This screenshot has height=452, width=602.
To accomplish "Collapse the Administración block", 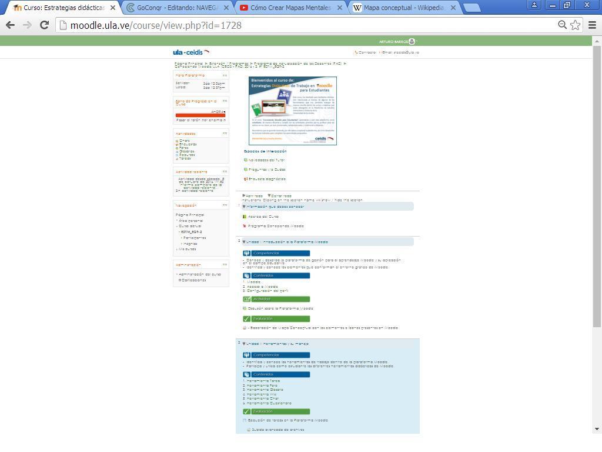I will pyautogui.click(x=225, y=265).
